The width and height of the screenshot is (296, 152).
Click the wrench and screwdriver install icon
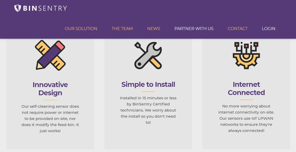[148, 56]
